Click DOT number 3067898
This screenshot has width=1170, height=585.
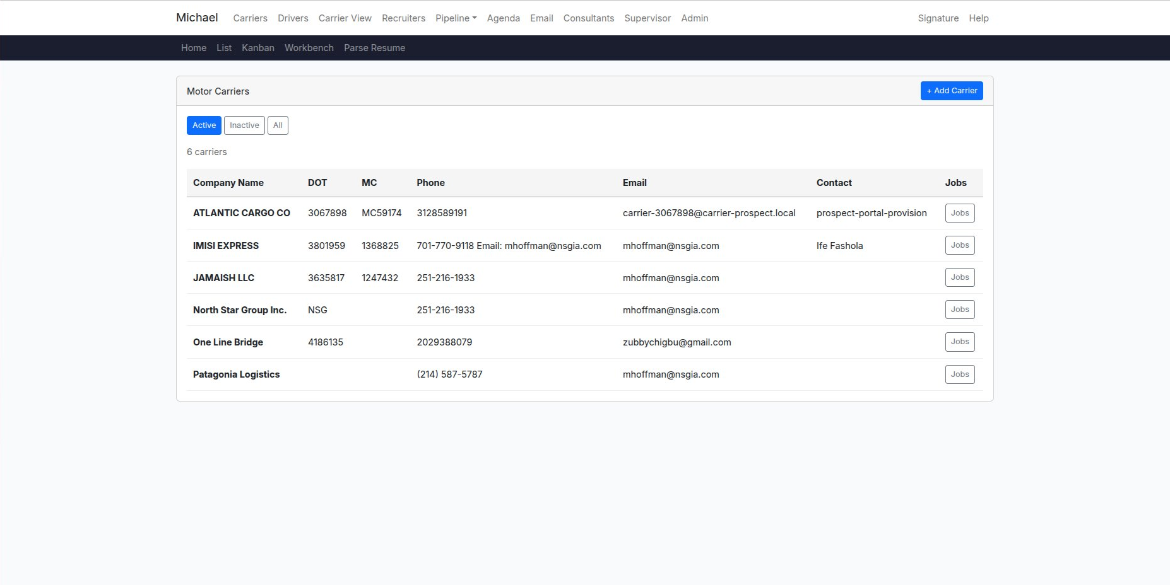click(327, 213)
